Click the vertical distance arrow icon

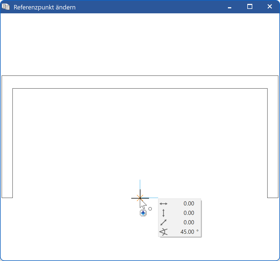163,213
